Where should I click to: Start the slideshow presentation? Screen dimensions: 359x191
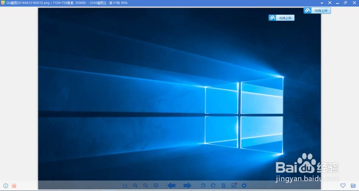pos(156,186)
